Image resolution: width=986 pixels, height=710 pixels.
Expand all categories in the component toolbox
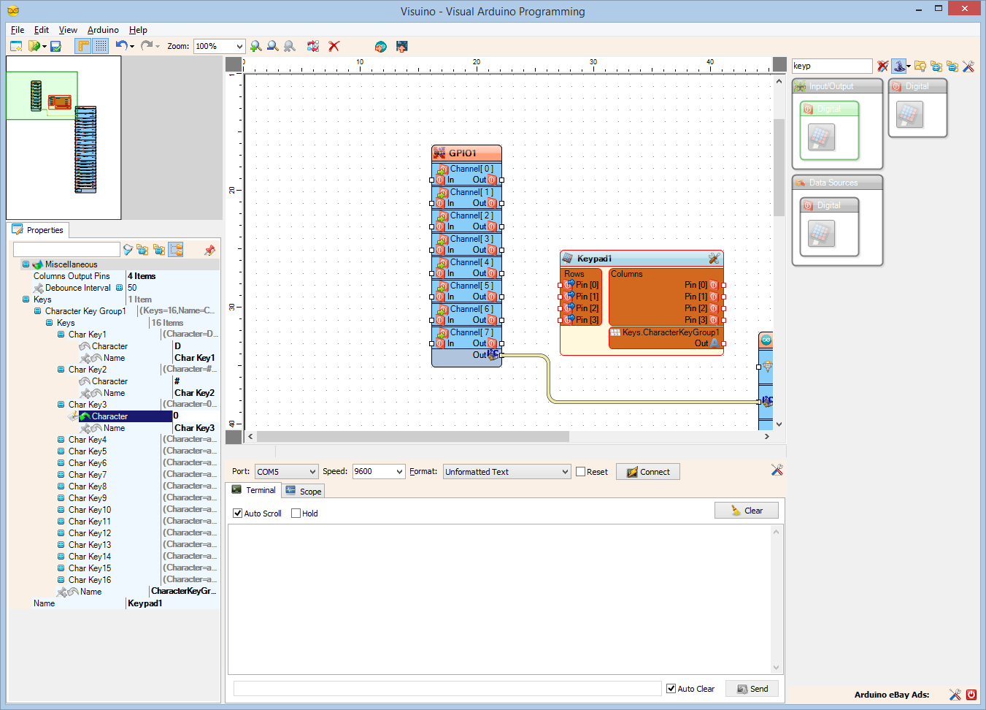pos(936,66)
